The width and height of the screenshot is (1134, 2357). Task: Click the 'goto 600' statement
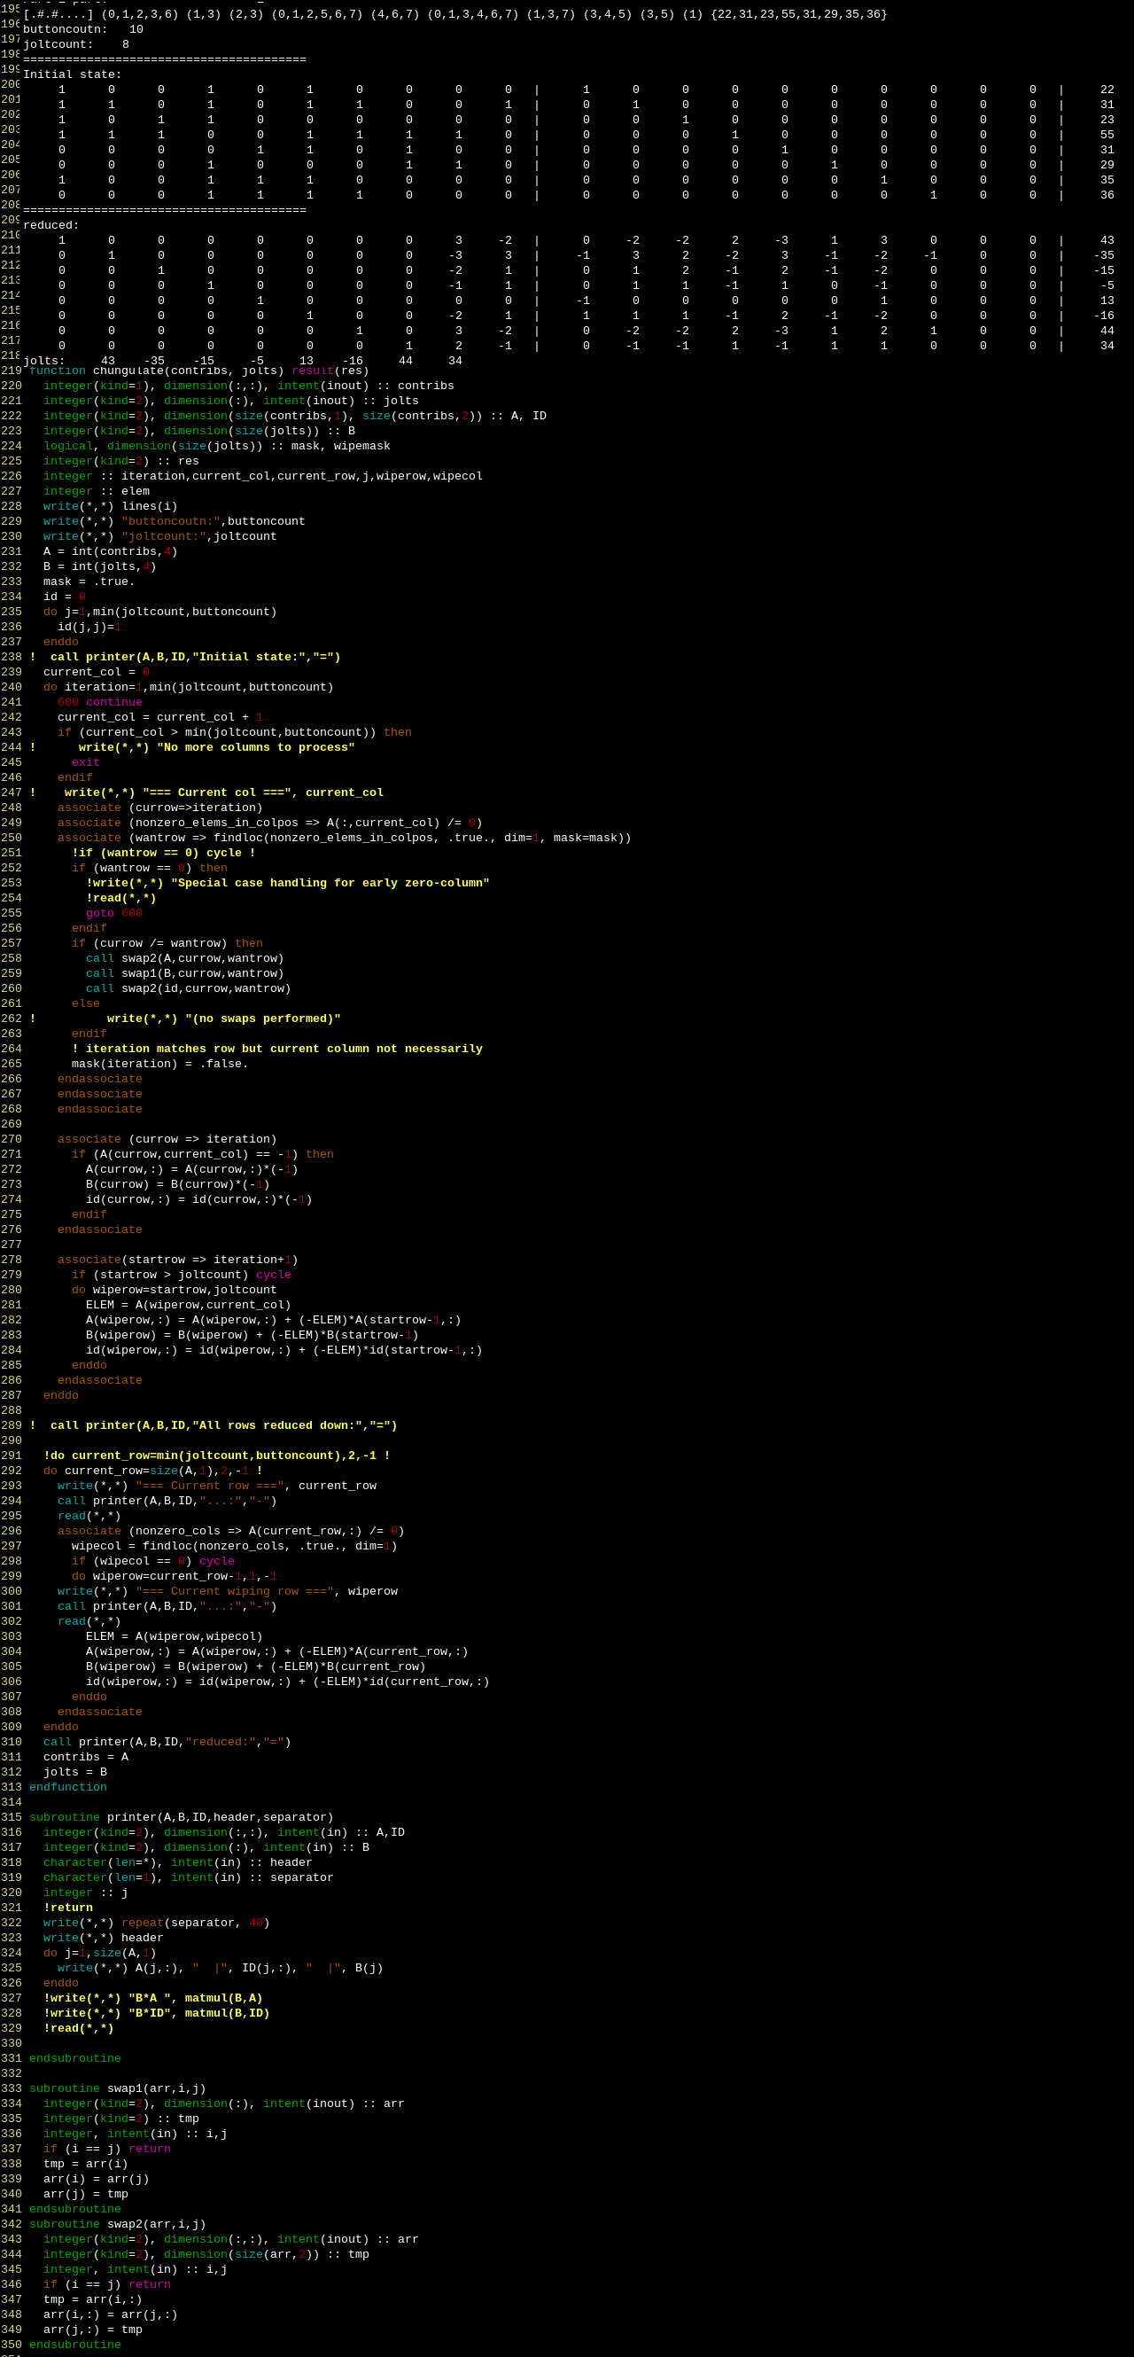[x=114, y=913]
